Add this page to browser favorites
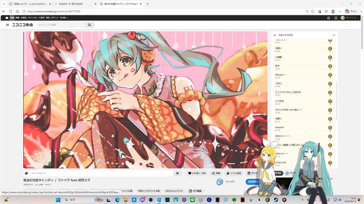The image size is (364, 204). [x=313, y=11]
